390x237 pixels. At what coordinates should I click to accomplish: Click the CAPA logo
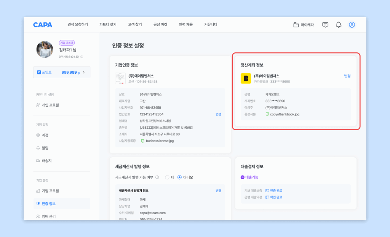tap(43, 25)
